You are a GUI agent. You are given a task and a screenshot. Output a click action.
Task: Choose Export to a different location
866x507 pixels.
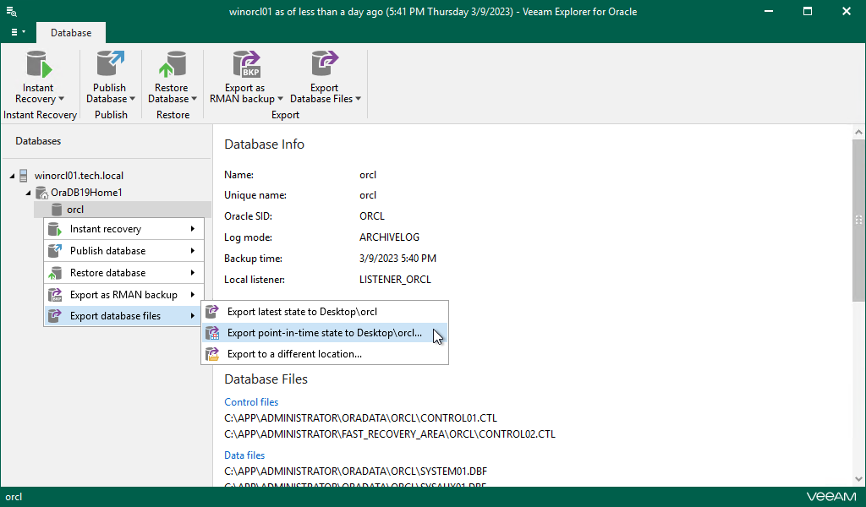[294, 354]
